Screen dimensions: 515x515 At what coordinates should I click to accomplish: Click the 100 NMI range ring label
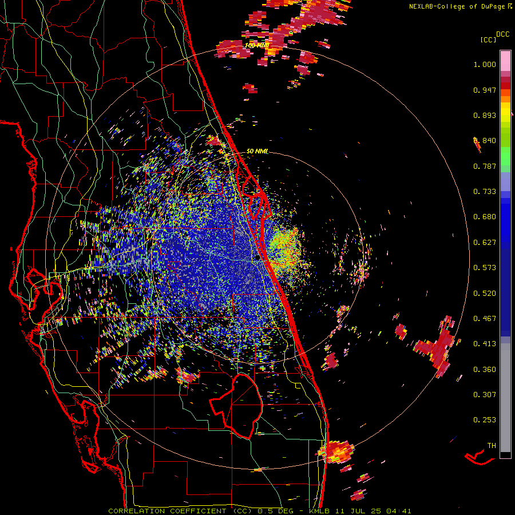[257, 45]
